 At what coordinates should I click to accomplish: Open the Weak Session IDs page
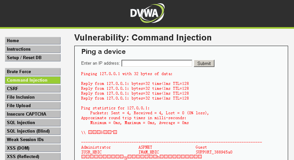click(33, 140)
